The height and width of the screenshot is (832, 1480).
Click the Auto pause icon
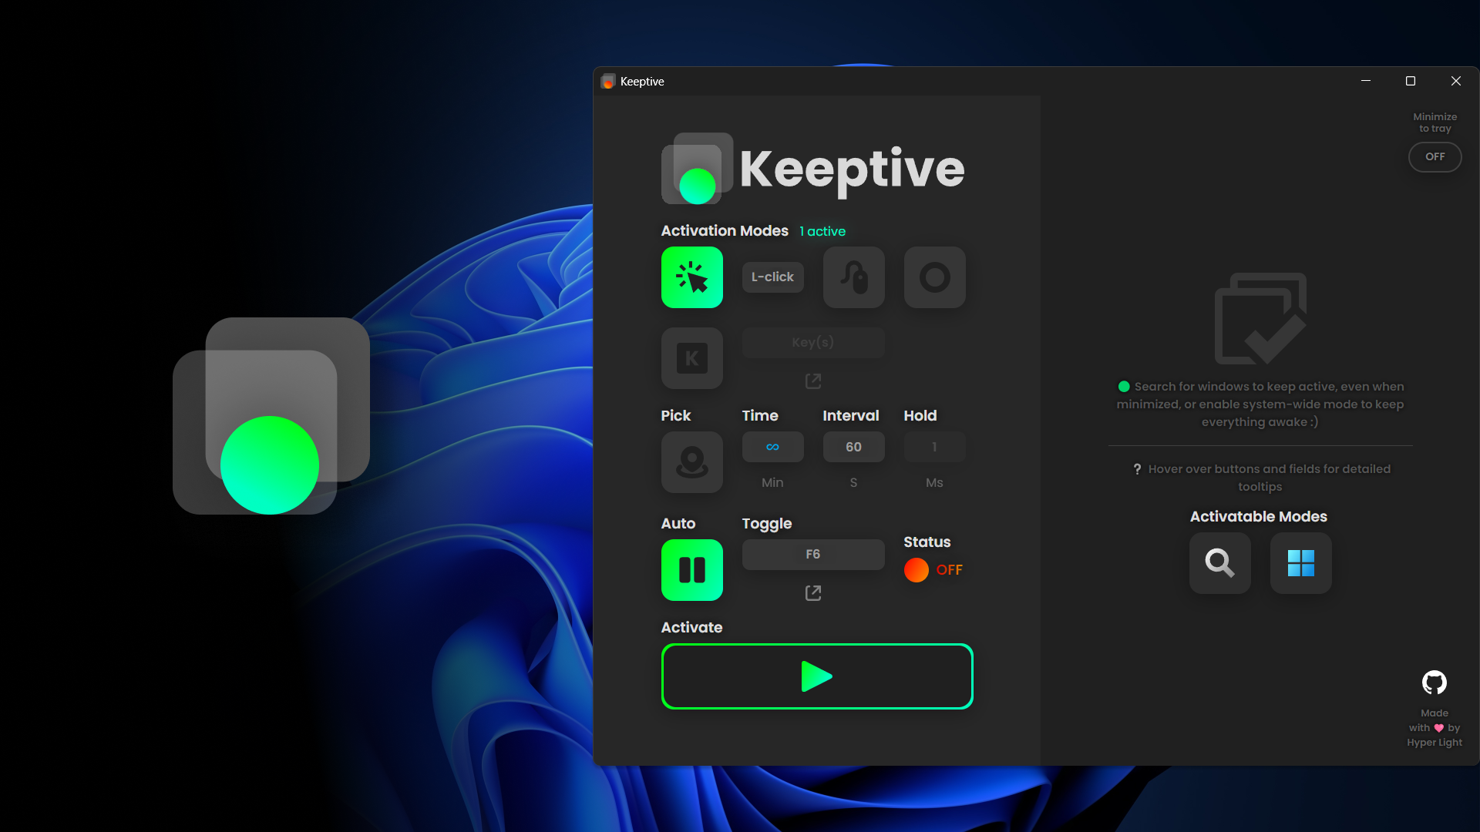click(691, 570)
